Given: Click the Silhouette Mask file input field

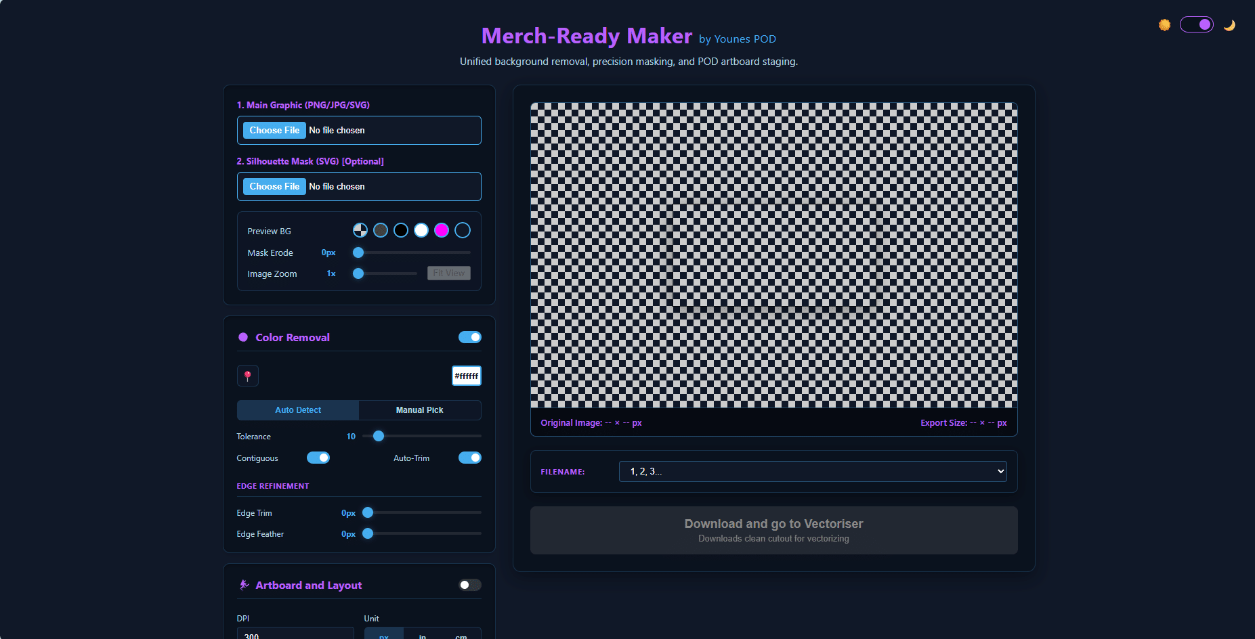Looking at the screenshot, I should 359,186.
